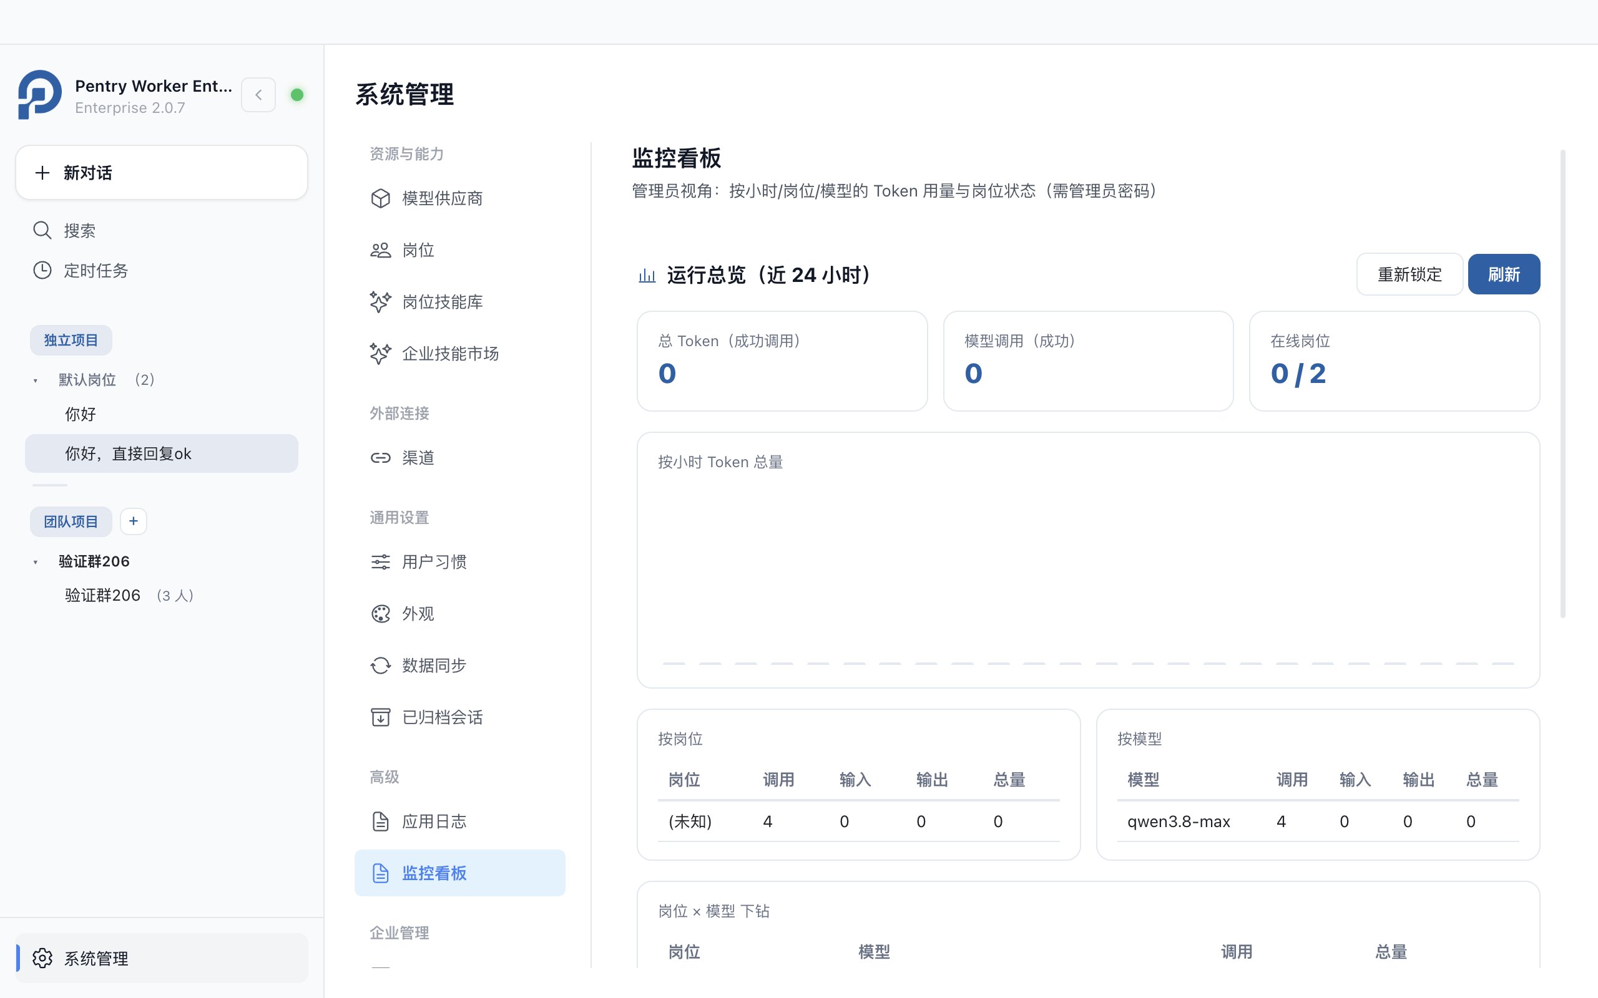Click the 总 Token（成功调用） card
This screenshot has width=1598, height=998.
tap(782, 361)
